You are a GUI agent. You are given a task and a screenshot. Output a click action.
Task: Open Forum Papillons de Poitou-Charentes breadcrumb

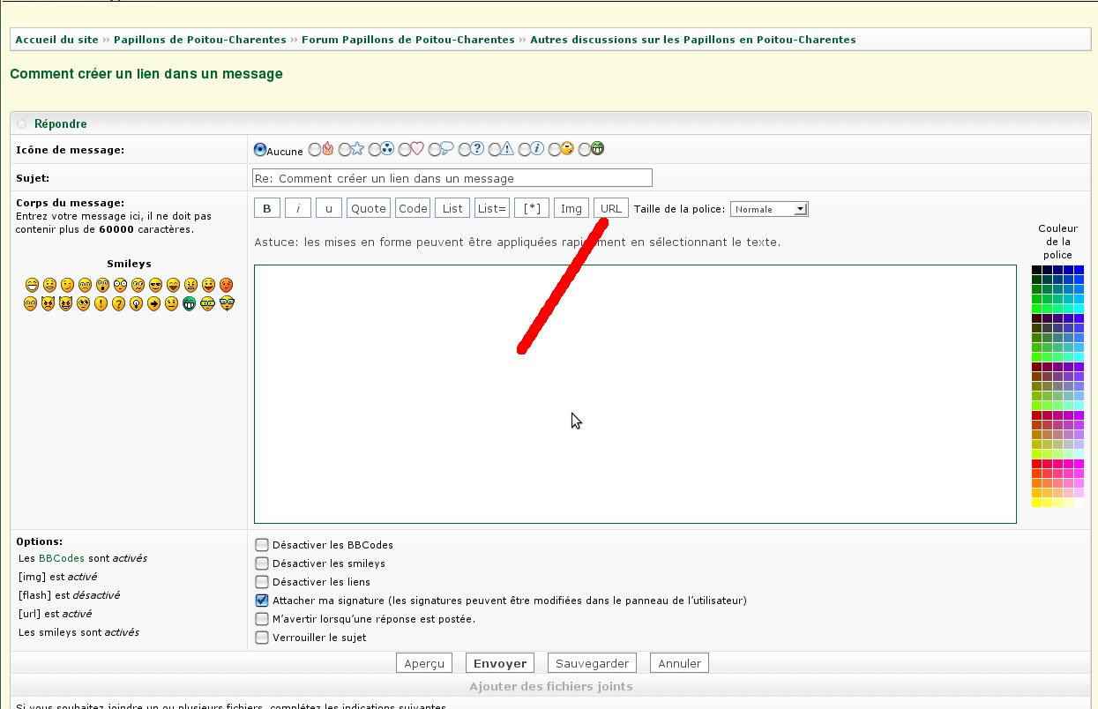(x=408, y=40)
